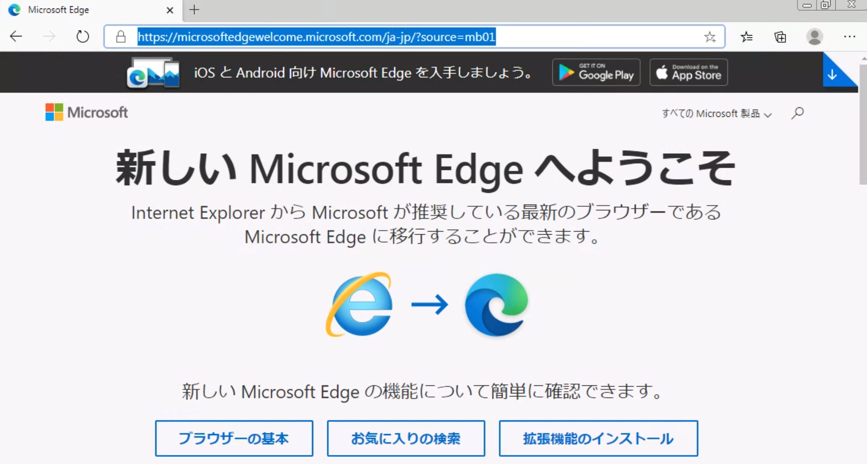Download Edge on the App Store

pyautogui.click(x=689, y=72)
